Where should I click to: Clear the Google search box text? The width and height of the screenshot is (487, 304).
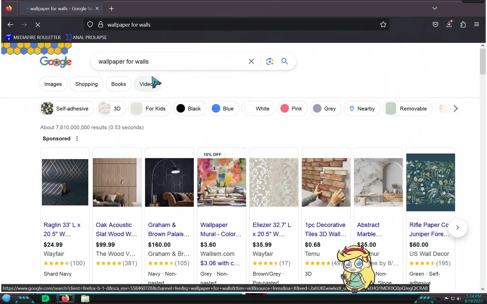coord(251,61)
